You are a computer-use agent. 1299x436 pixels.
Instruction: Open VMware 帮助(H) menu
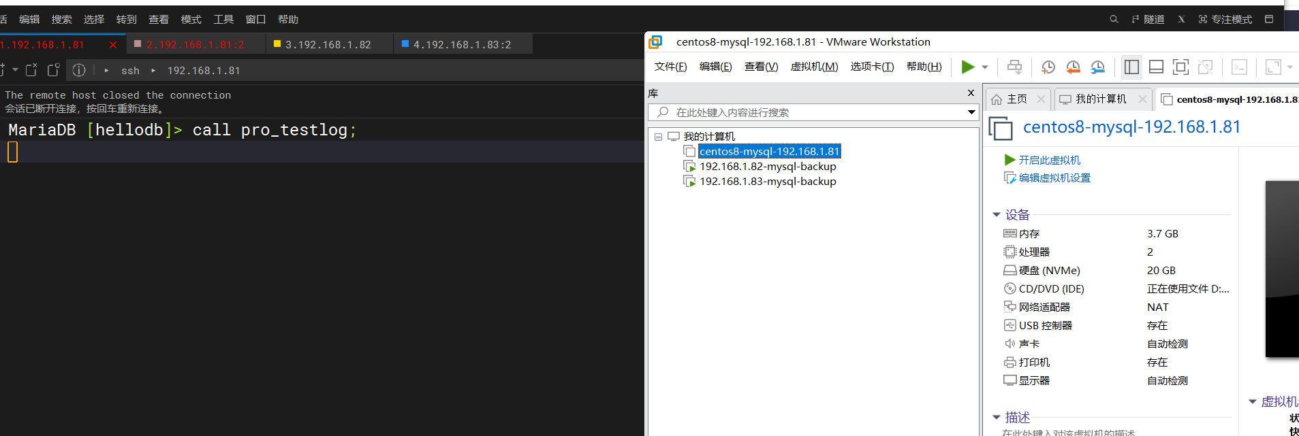pos(924,67)
